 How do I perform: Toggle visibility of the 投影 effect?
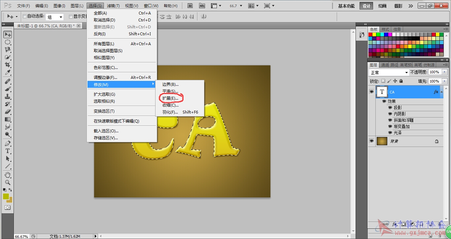tap(390, 108)
